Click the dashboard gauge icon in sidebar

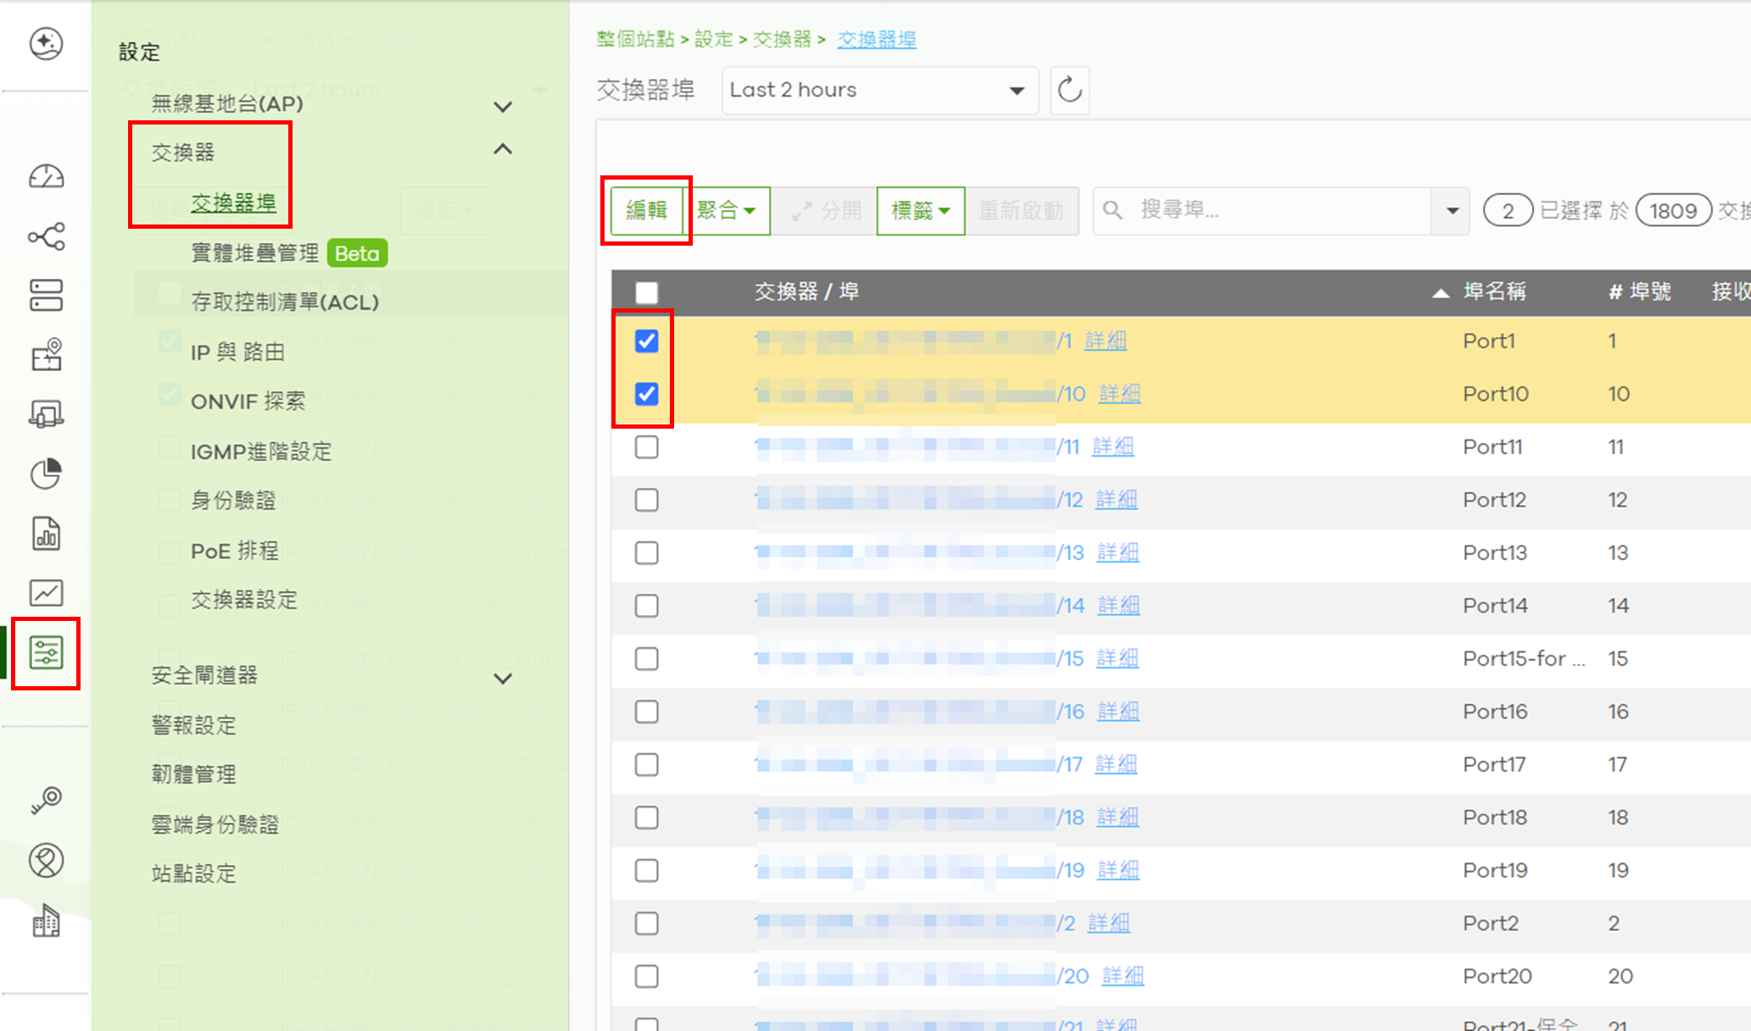pos(46,176)
